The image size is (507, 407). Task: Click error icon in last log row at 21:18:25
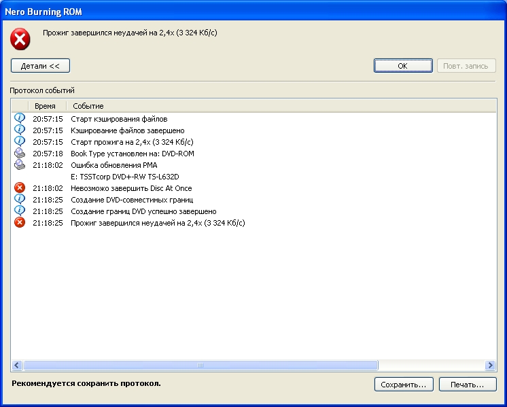click(20, 223)
